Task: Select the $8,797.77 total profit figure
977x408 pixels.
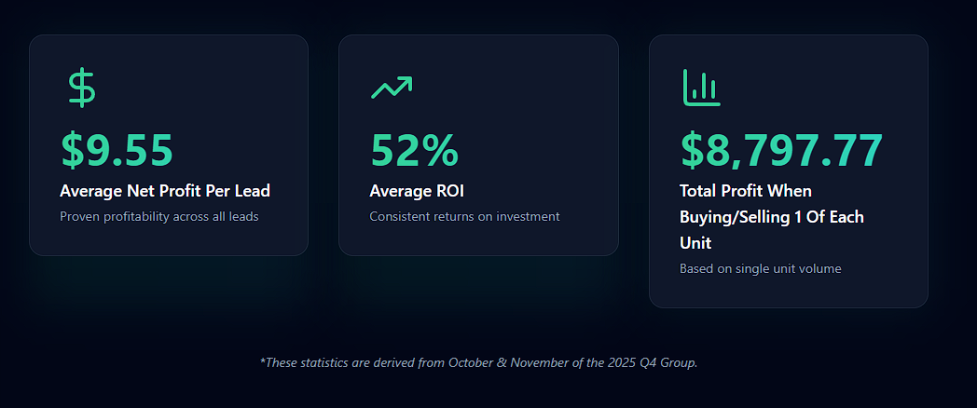Action: [782, 151]
